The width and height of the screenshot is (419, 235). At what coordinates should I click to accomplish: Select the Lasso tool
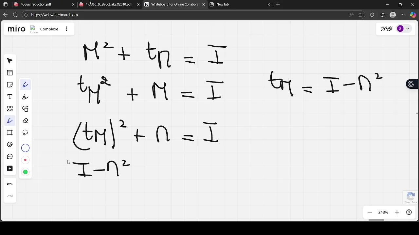point(25,133)
